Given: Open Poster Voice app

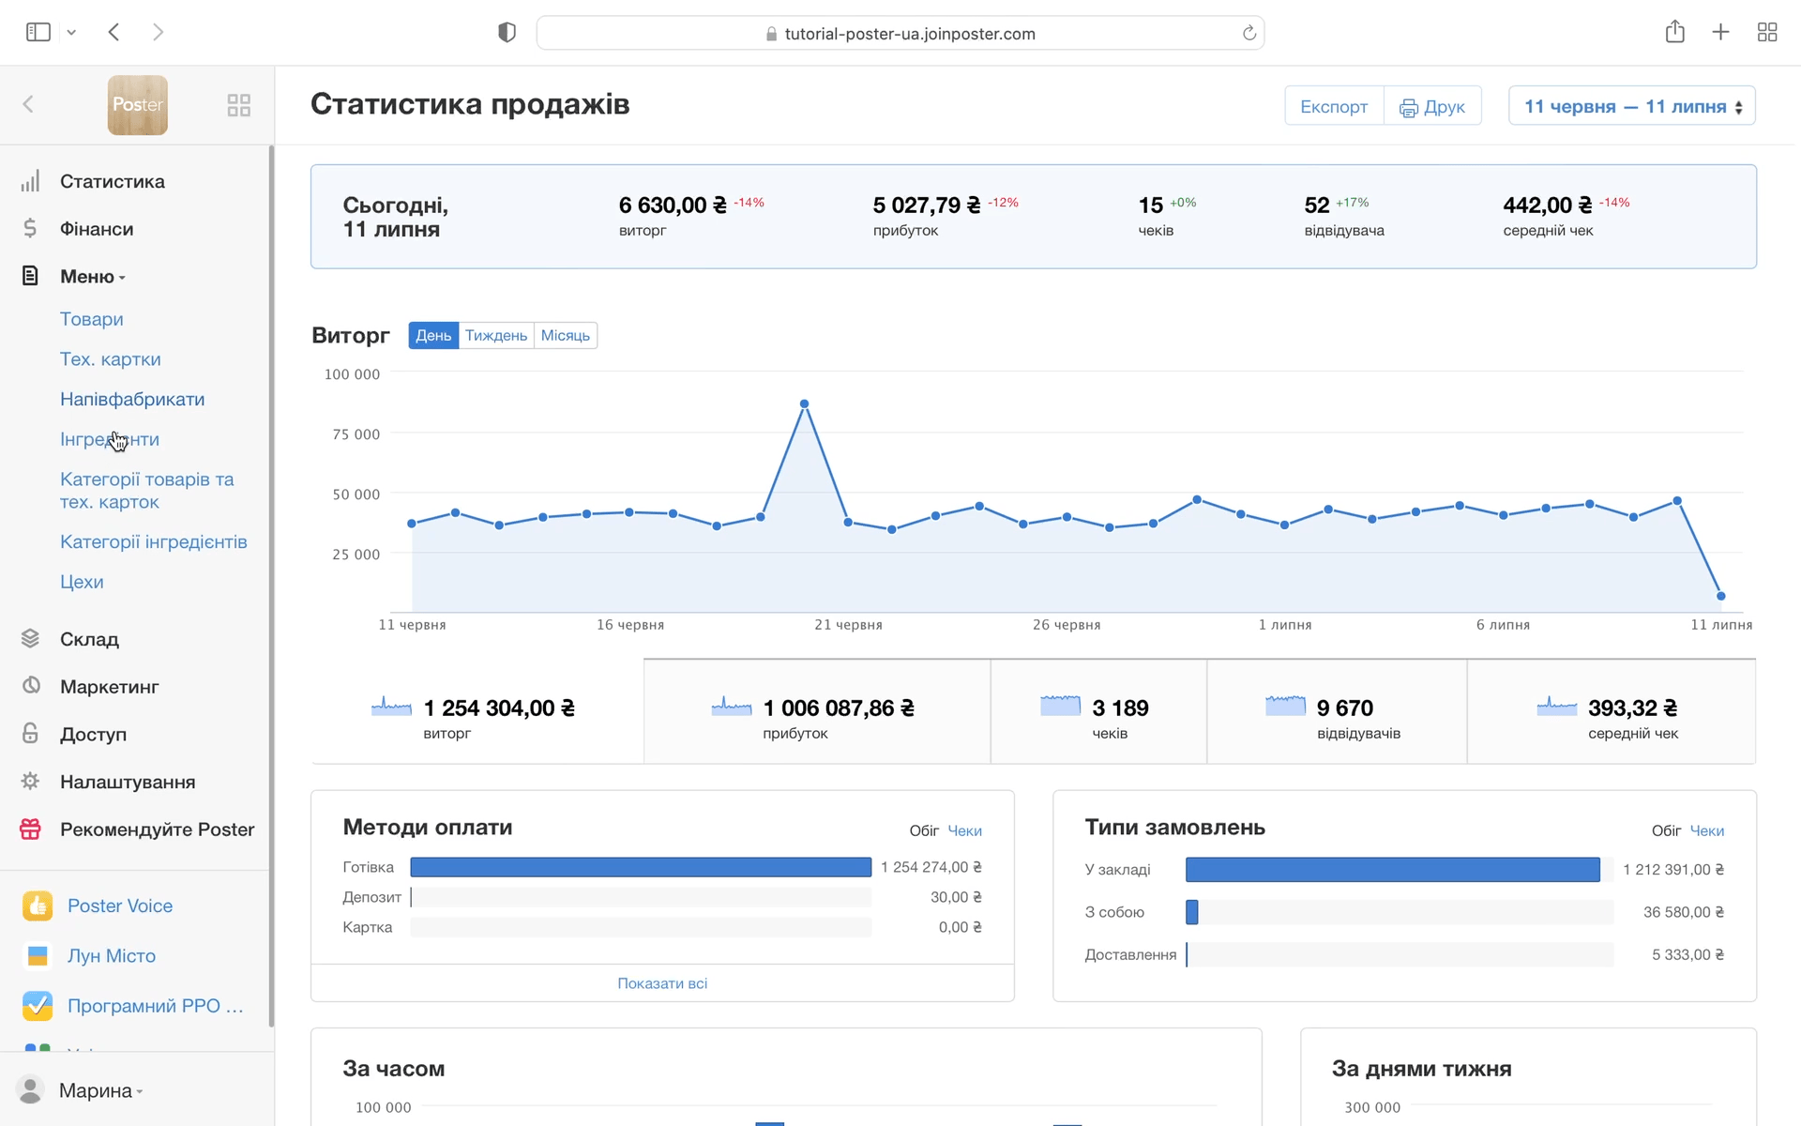Looking at the screenshot, I should click(x=119, y=905).
